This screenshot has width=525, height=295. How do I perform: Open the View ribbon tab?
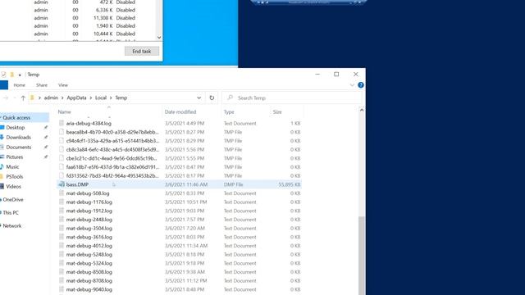coord(63,85)
